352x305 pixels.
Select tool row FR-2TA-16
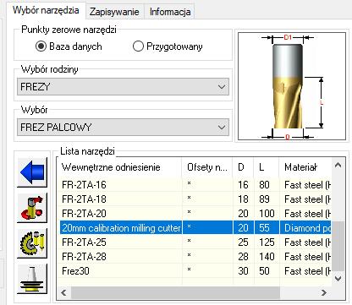click(x=195, y=185)
